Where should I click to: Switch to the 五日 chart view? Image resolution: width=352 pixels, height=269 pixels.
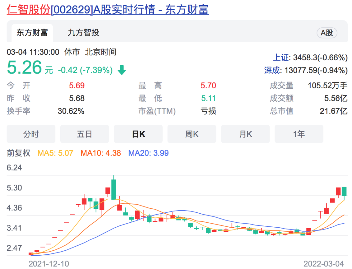point(84,134)
